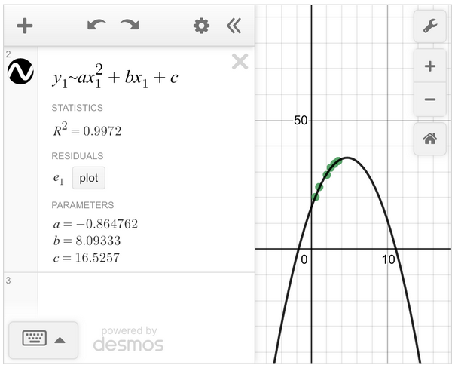Click the plus icon to add item

pos(25,26)
